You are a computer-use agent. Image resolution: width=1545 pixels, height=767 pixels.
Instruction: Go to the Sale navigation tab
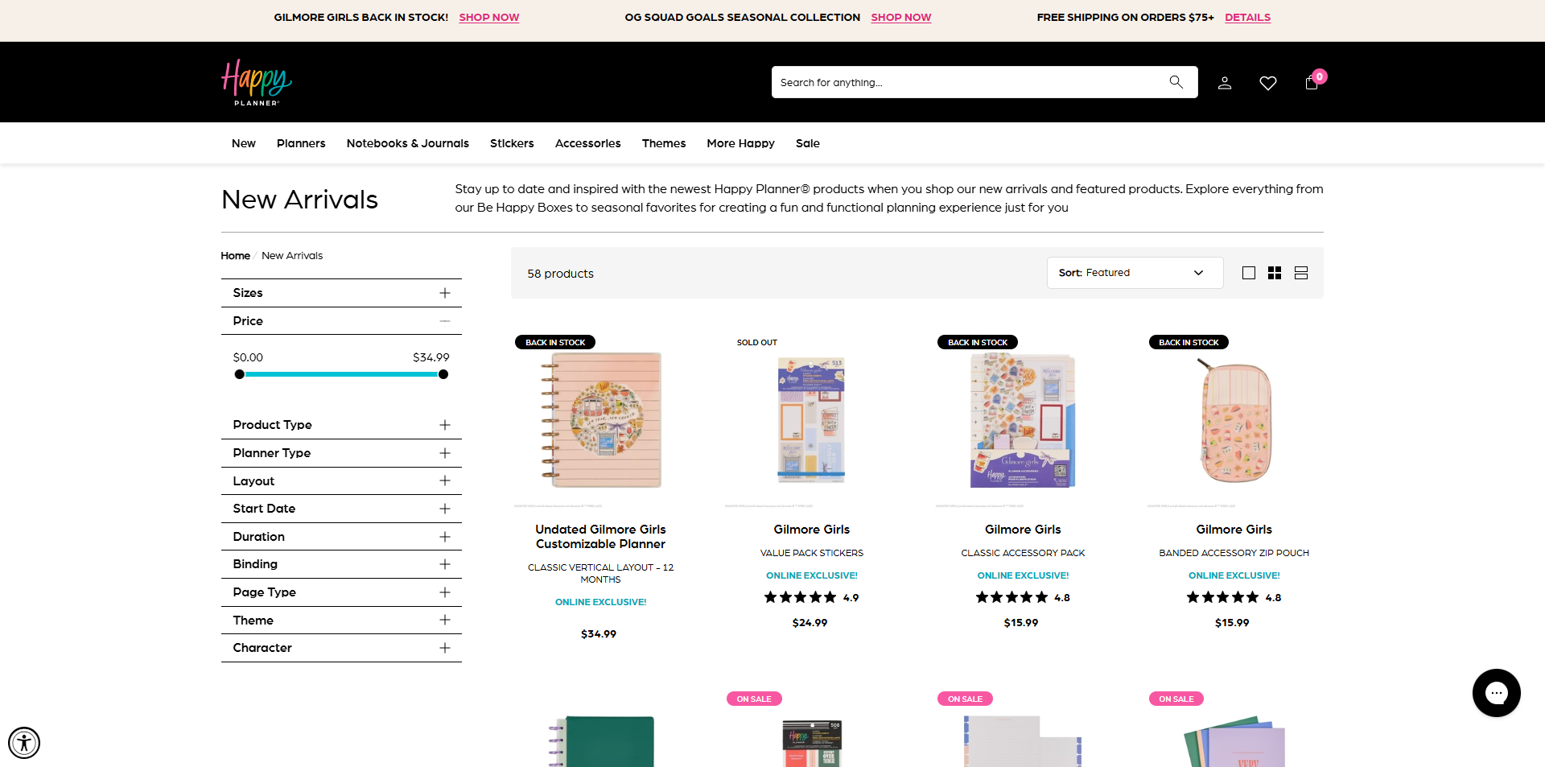pos(807,143)
